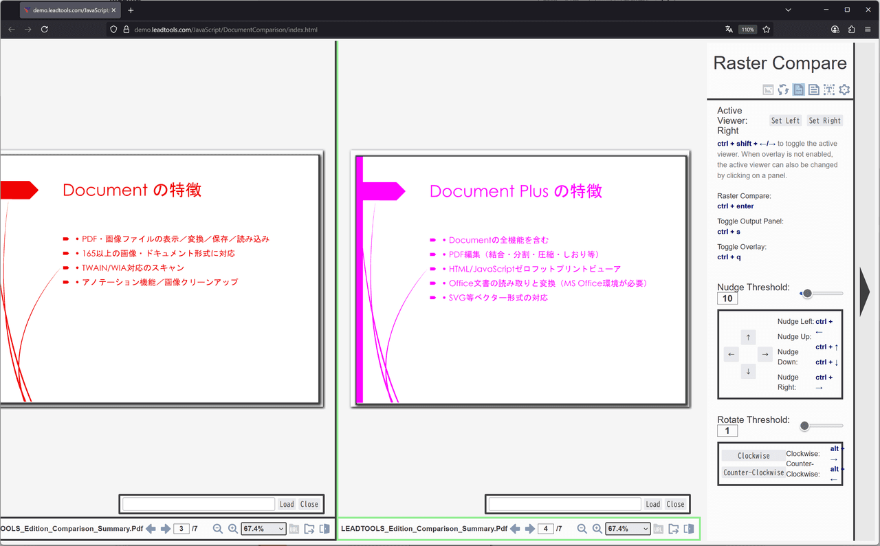Open the right viewer 67.4% zoom dropdown
The width and height of the screenshot is (880, 546).
click(x=628, y=529)
